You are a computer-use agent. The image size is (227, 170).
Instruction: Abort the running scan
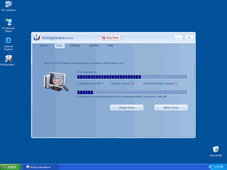coord(171,107)
